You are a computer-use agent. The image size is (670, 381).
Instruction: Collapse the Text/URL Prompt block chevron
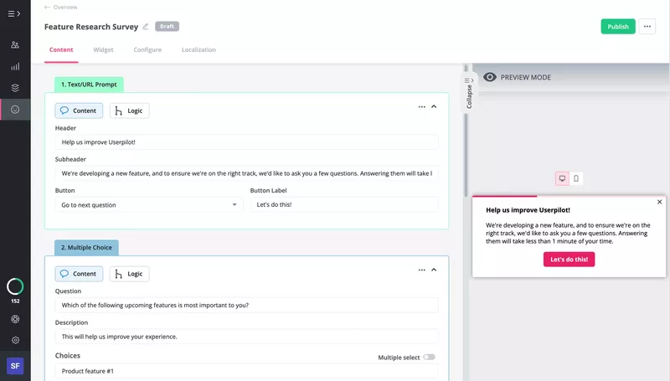pyautogui.click(x=434, y=107)
